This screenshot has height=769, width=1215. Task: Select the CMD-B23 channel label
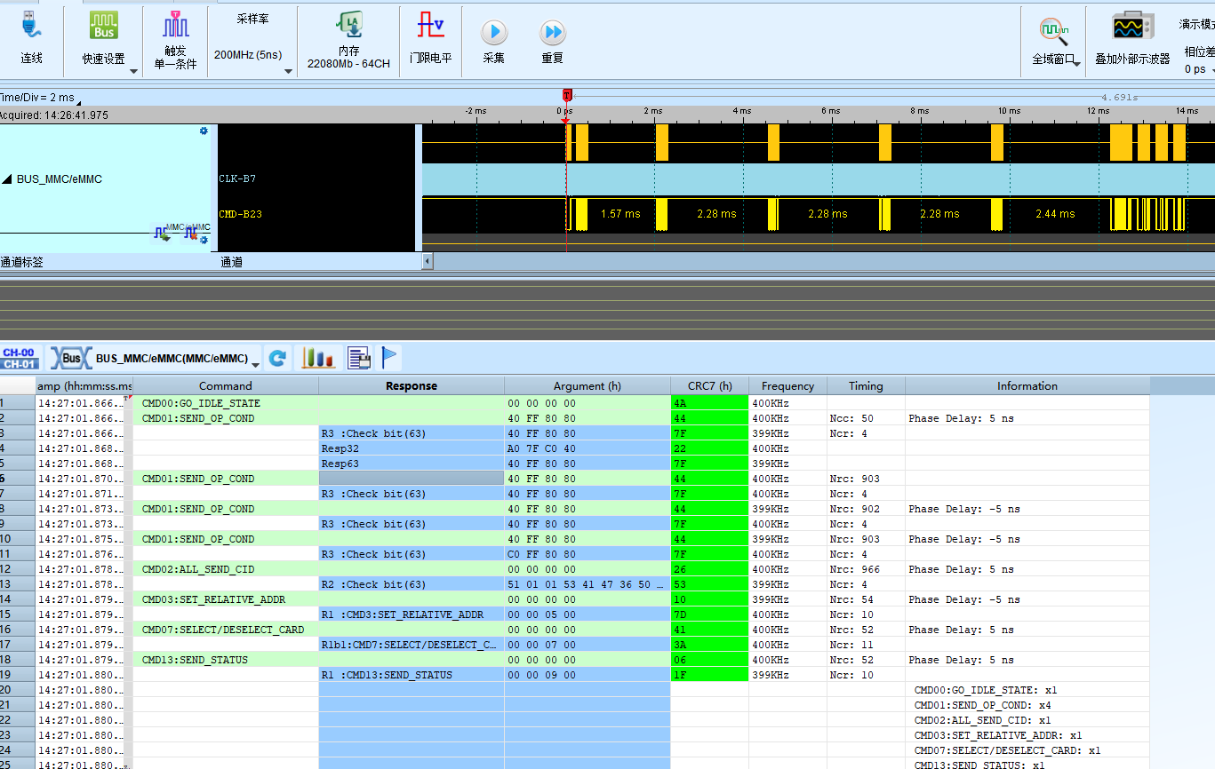click(x=240, y=214)
